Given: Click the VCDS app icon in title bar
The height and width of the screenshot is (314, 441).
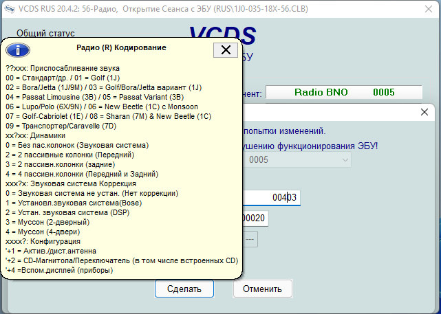Looking at the screenshot, I should coord(9,9).
